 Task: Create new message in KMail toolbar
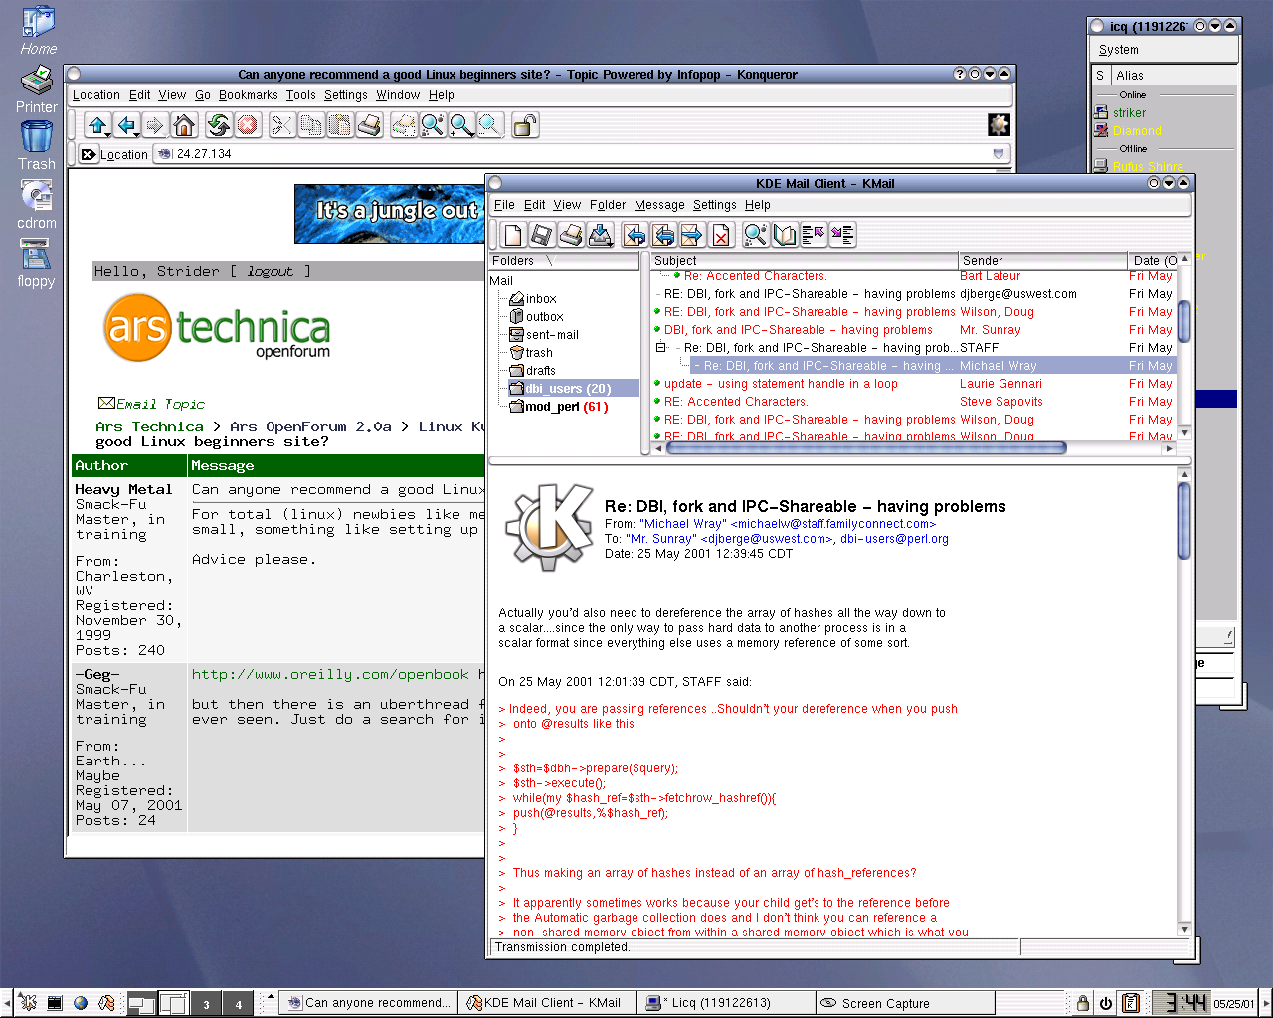pos(513,235)
